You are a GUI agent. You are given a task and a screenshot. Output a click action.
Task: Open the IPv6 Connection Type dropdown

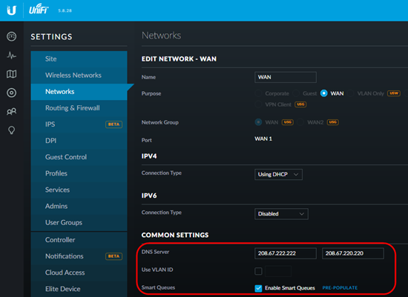pos(281,214)
